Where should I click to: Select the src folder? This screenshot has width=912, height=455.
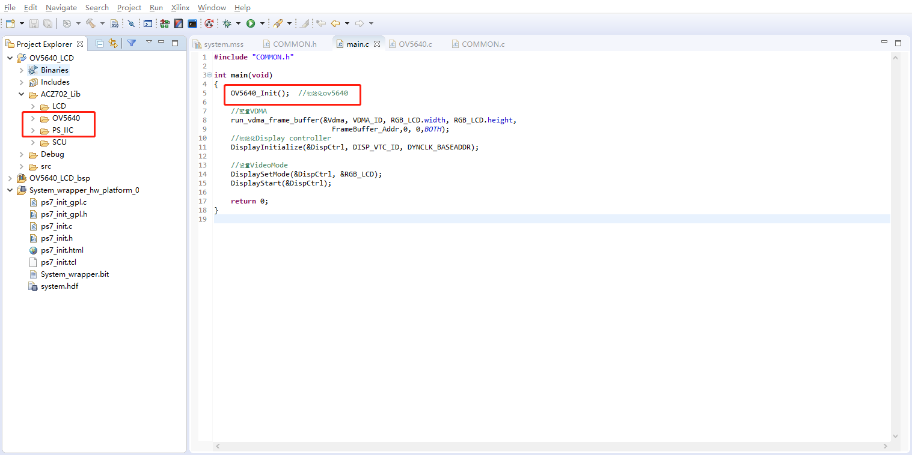pyautogui.click(x=46, y=166)
